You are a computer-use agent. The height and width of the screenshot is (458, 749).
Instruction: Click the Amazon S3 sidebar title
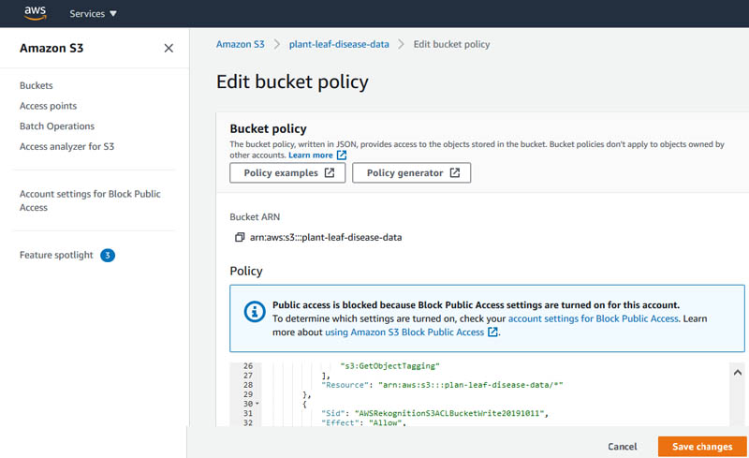coord(51,49)
